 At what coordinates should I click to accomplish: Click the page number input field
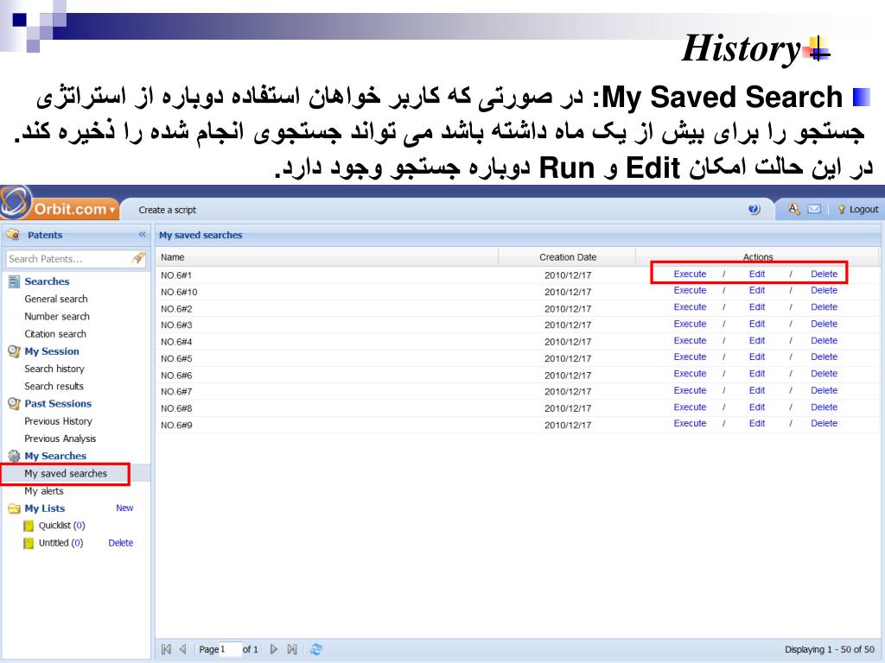click(x=230, y=649)
